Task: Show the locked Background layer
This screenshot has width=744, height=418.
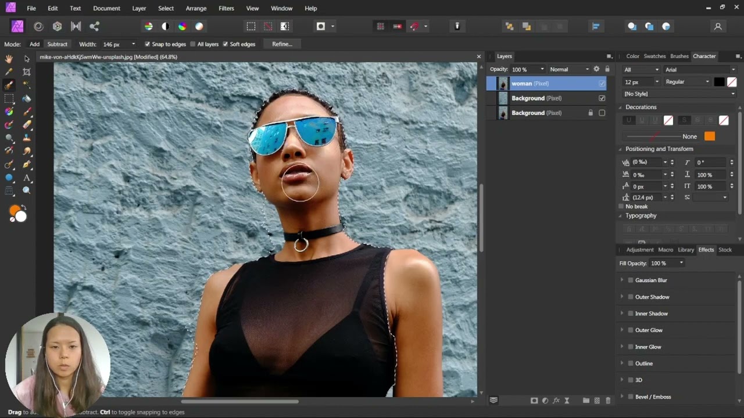Action: pyautogui.click(x=602, y=113)
